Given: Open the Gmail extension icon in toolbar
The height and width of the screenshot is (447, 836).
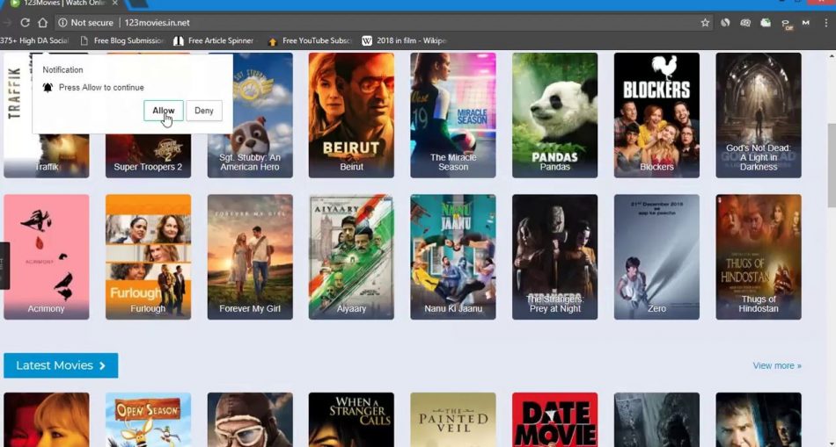Looking at the screenshot, I should [x=805, y=23].
